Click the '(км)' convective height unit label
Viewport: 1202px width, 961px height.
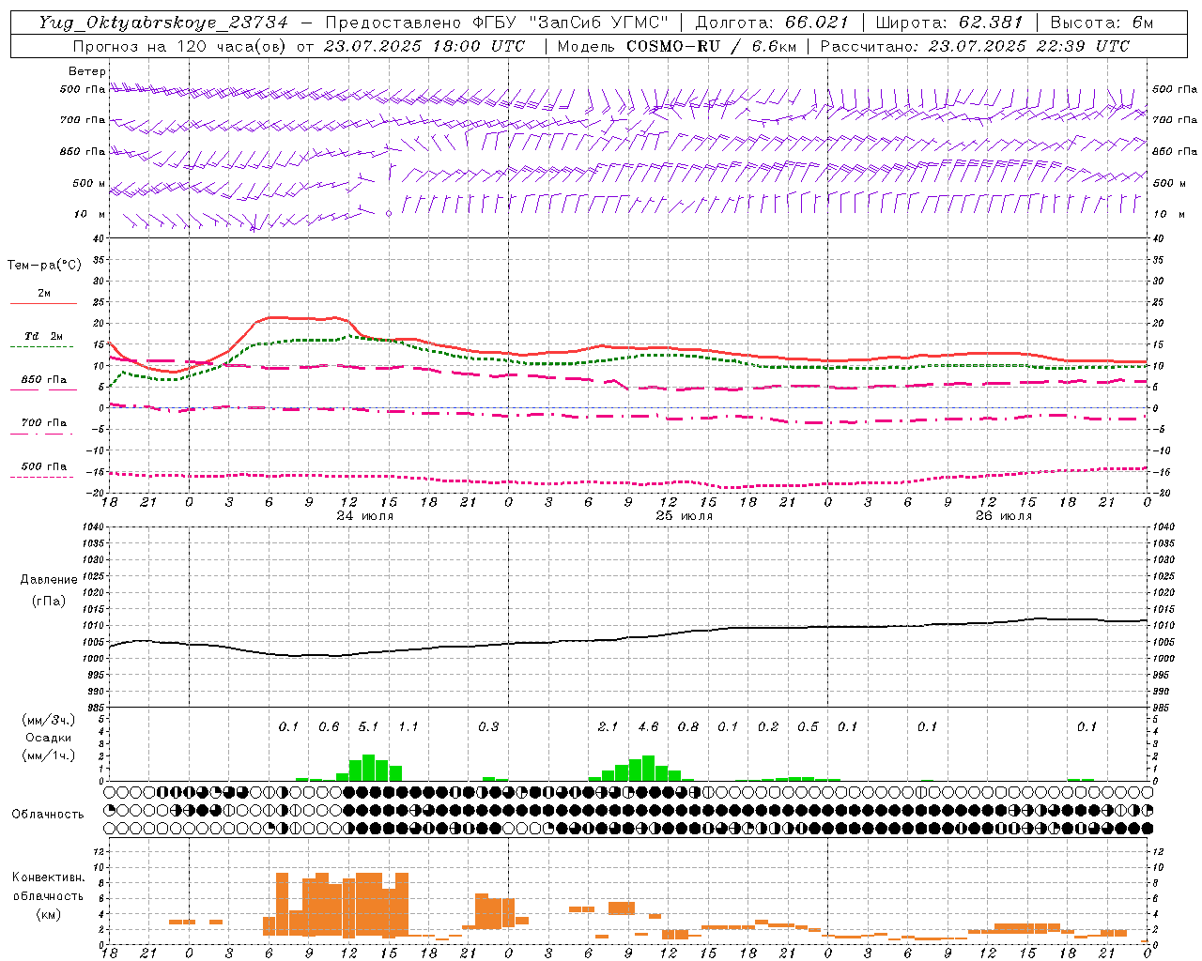coord(48,914)
